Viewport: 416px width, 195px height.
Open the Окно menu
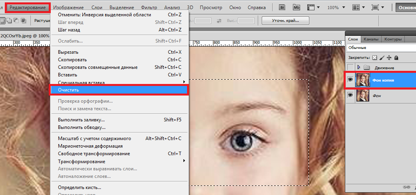[x=235, y=8]
